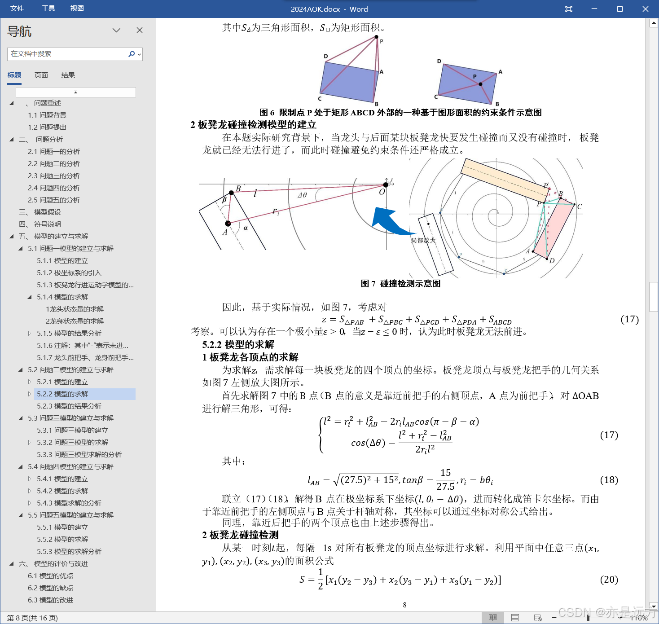Go to heading 5.5.2 模型的求解

click(x=62, y=540)
